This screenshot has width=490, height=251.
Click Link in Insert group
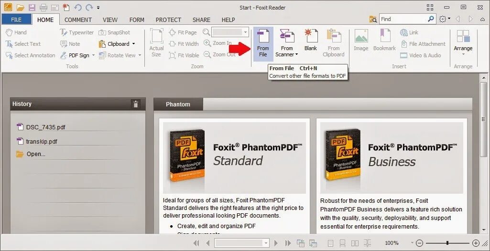click(409, 32)
